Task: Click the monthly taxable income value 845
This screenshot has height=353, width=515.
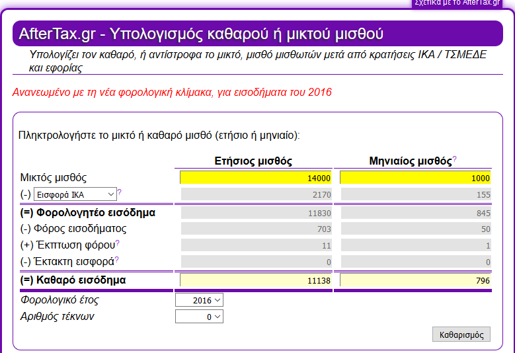Action: click(416, 213)
